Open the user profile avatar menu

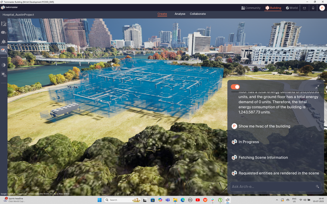pyautogui.click(x=322, y=8)
